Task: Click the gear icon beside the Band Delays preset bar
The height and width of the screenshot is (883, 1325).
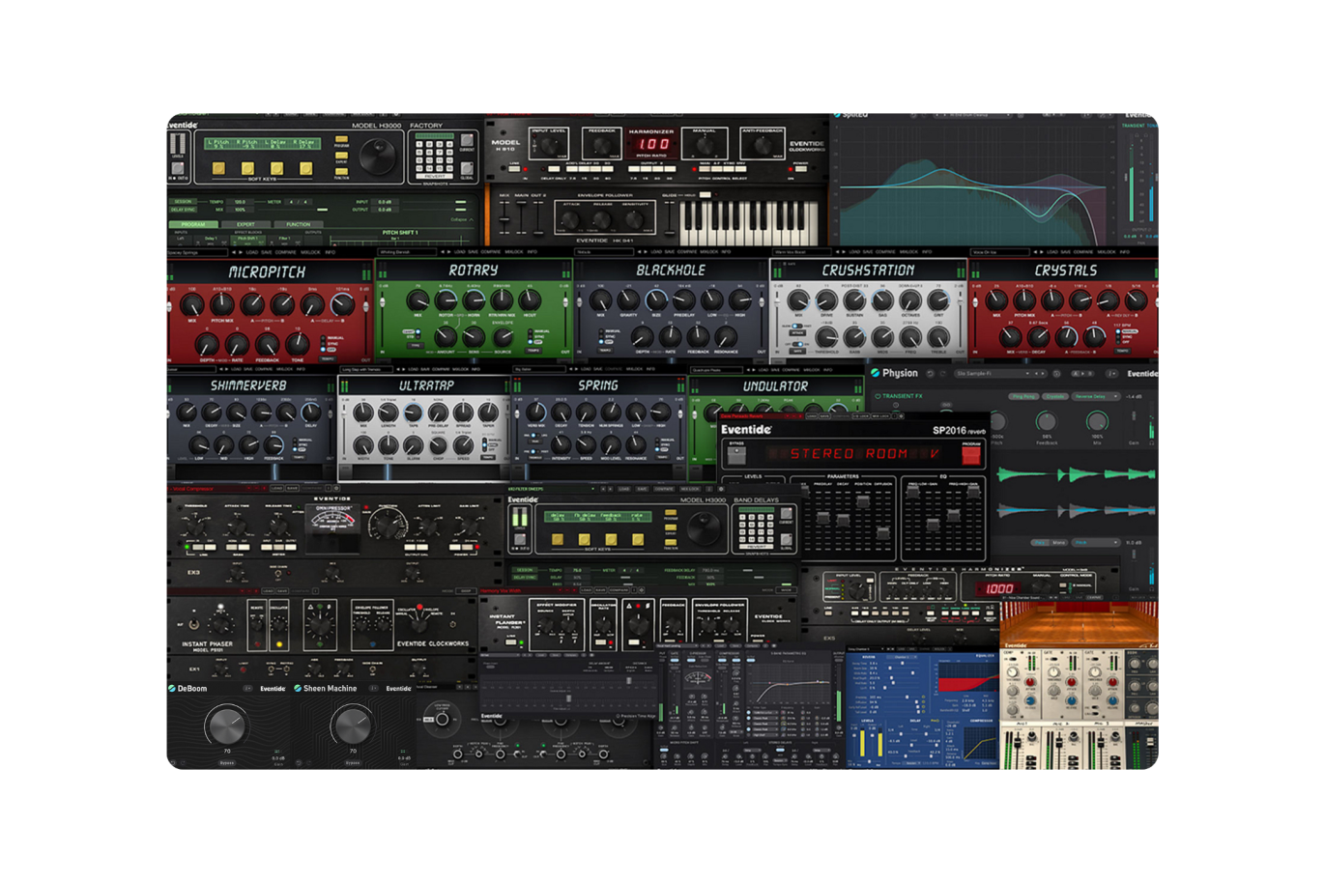Action: [x=720, y=489]
